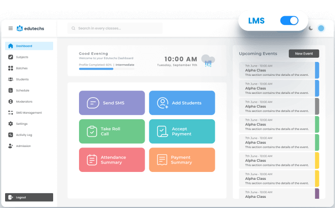
Task: Click the Activity Log icon
Action: (11, 135)
